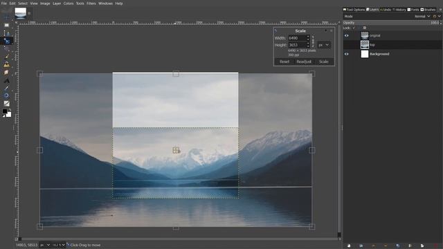Select the Clone stamp tool
The image size is (443, 249).
[6, 64]
